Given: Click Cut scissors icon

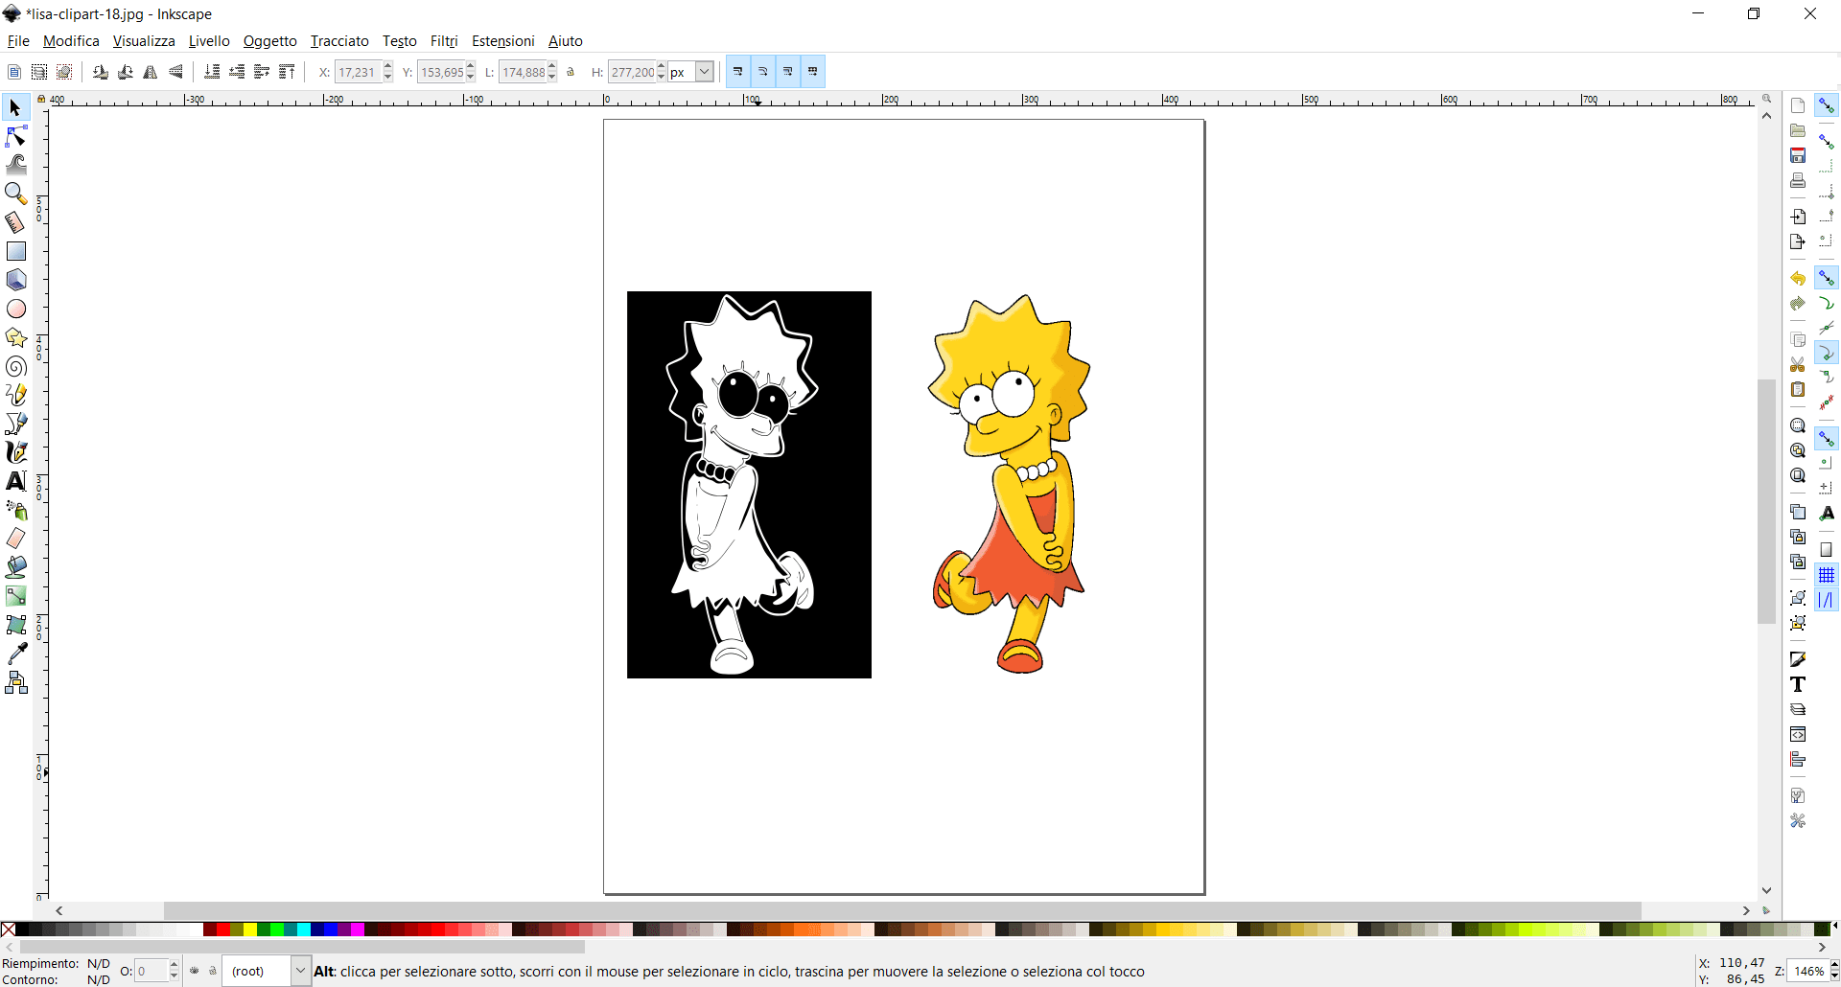Looking at the screenshot, I should coord(1798,364).
